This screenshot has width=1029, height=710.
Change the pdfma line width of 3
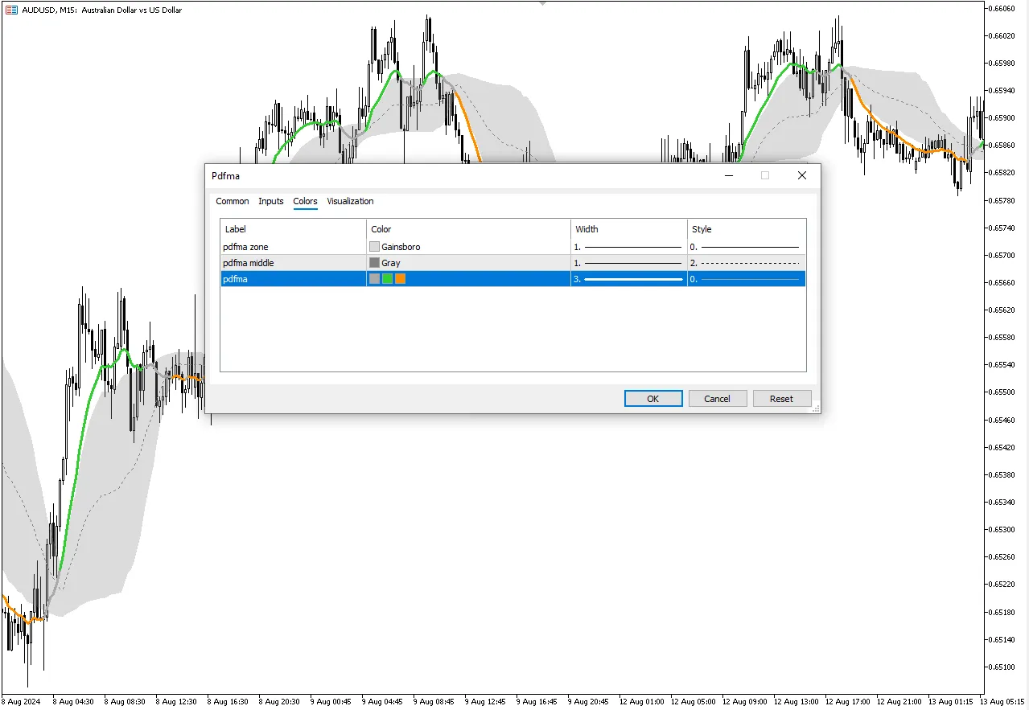(628, 279)
